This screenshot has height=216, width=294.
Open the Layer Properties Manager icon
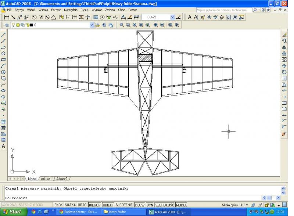click(6, 25)
